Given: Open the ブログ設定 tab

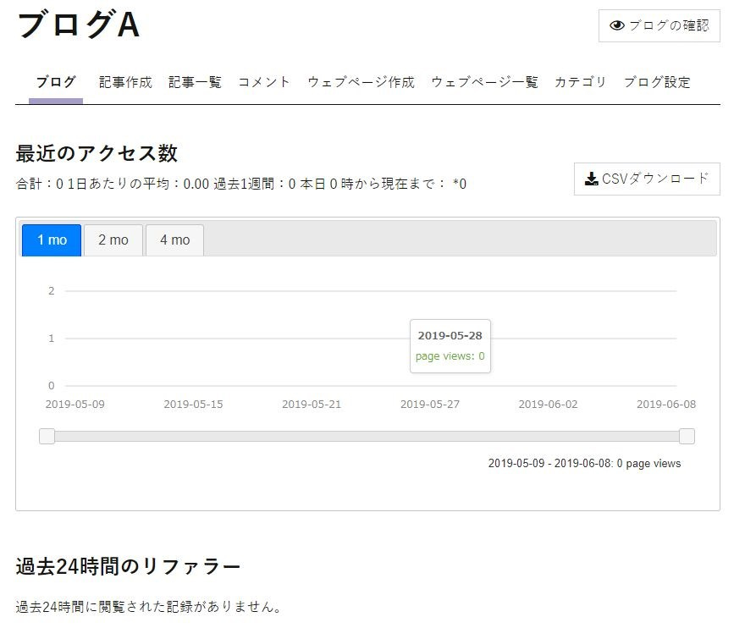Looking at the screenshot, I should 657,82.
